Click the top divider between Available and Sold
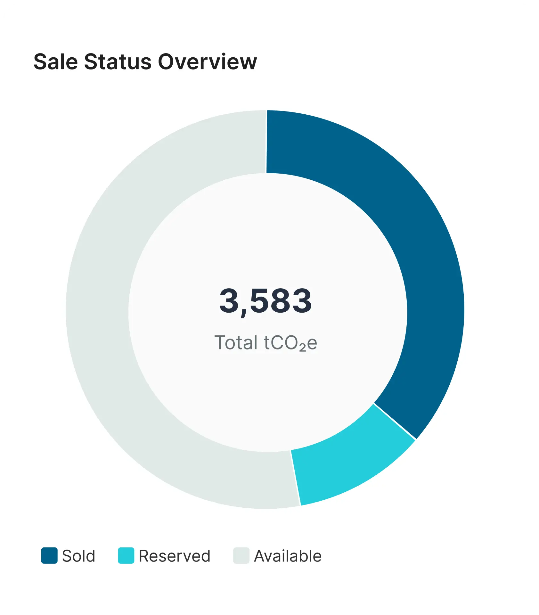Screen dimensions: 539x615 [x=266, y=142]
